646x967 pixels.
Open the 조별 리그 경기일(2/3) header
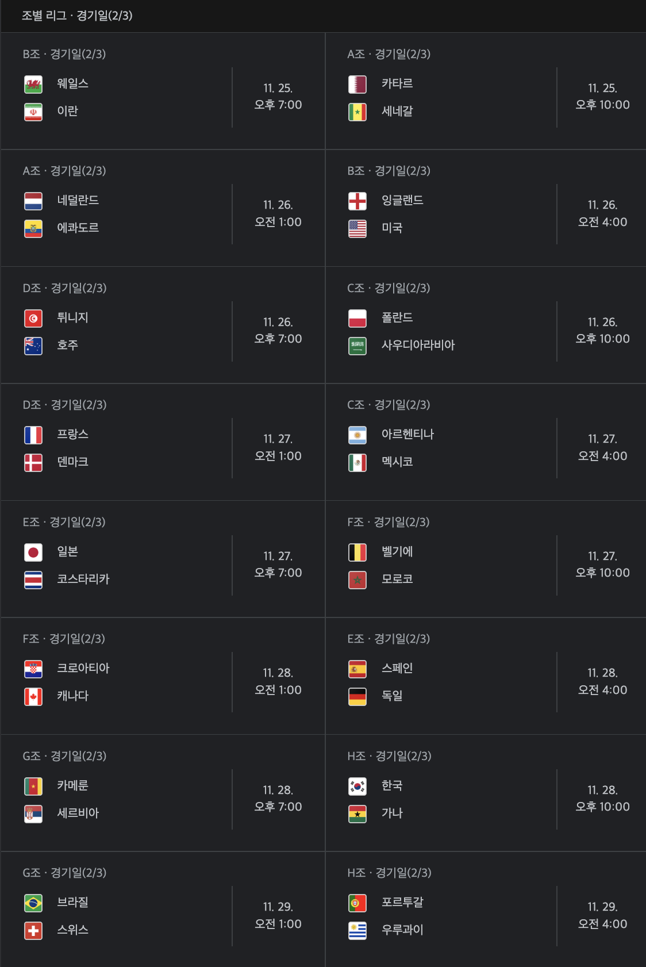(77, 16)
